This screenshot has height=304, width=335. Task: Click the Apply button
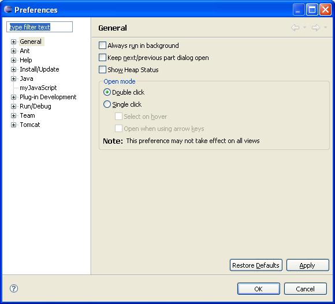coord(307,265)
